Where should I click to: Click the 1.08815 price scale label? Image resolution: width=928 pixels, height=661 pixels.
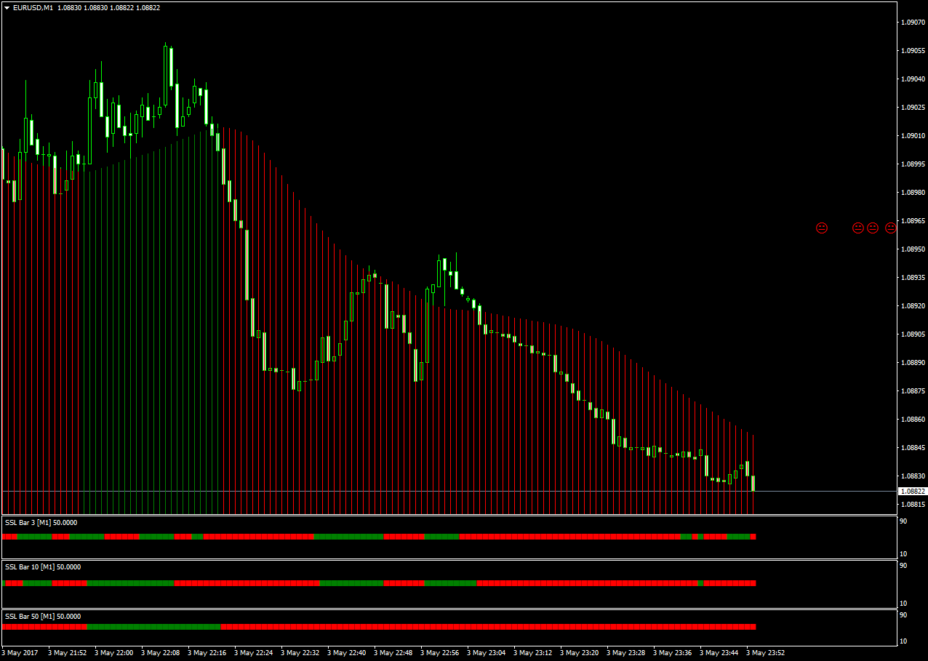pyautogui.click(x=913, y=505)
